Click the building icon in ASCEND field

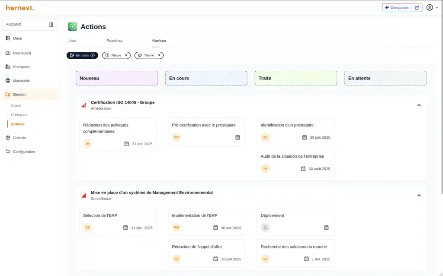tap(51, 25)
